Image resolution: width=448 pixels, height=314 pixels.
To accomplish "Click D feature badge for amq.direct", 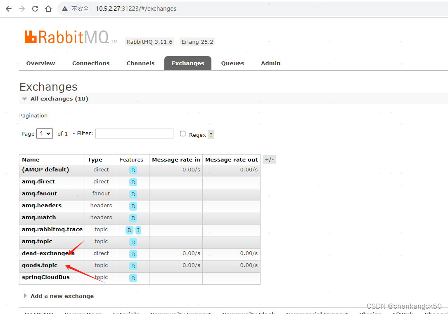I will (x=133, y=182).
